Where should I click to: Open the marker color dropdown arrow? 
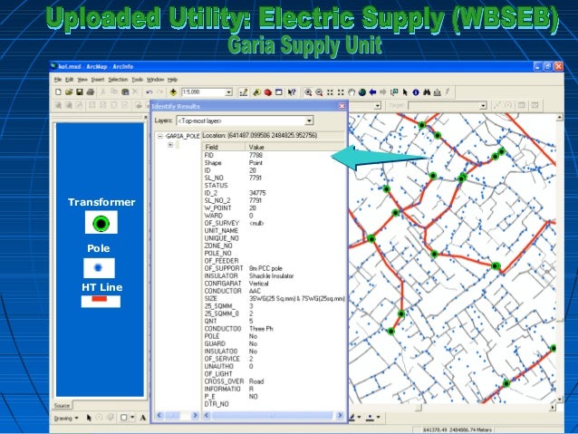pos(378,418)
